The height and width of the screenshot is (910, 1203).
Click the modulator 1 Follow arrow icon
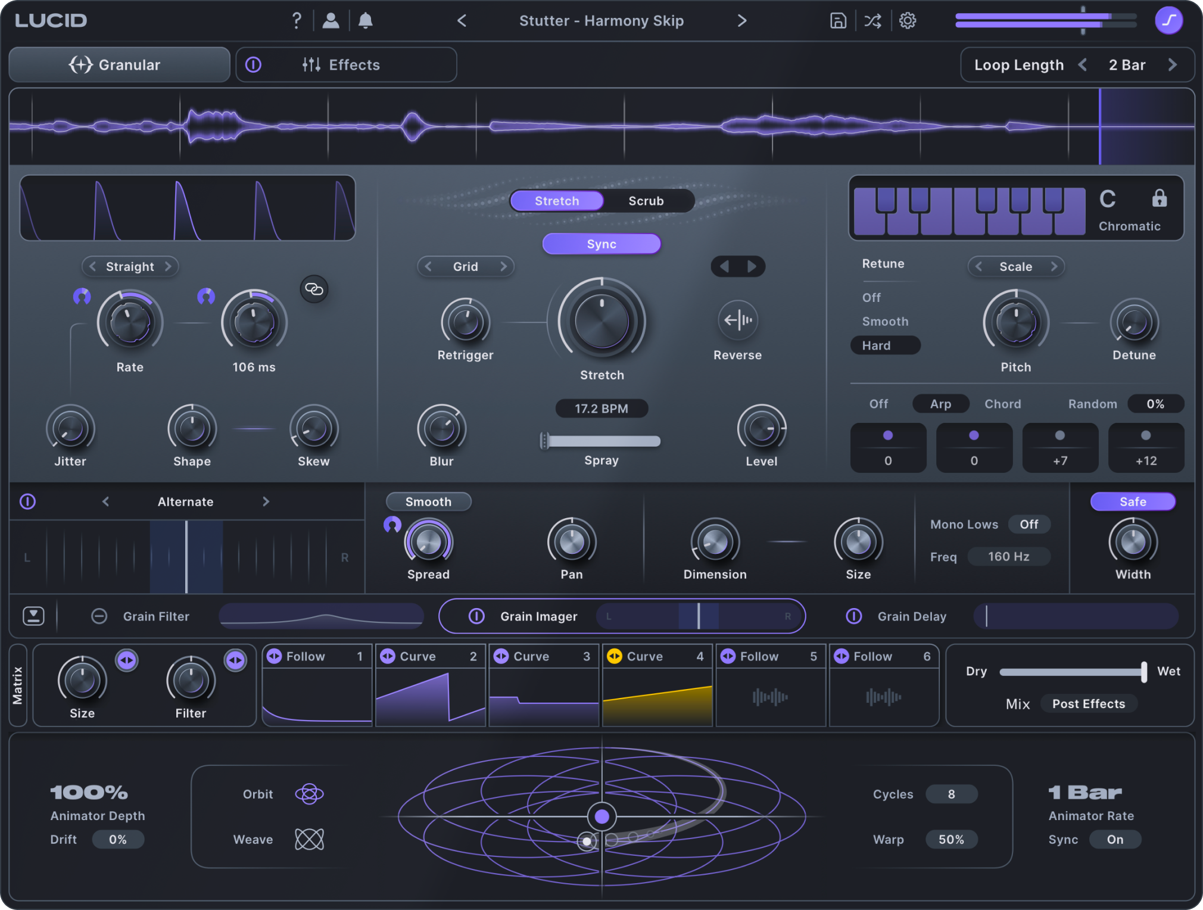[274, 656]
